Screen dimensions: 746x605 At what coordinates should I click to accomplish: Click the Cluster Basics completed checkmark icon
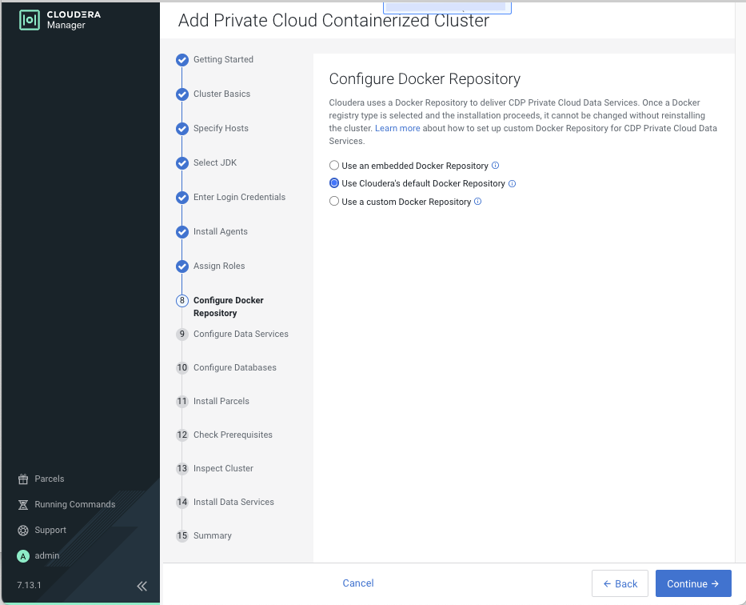[182, 94]
